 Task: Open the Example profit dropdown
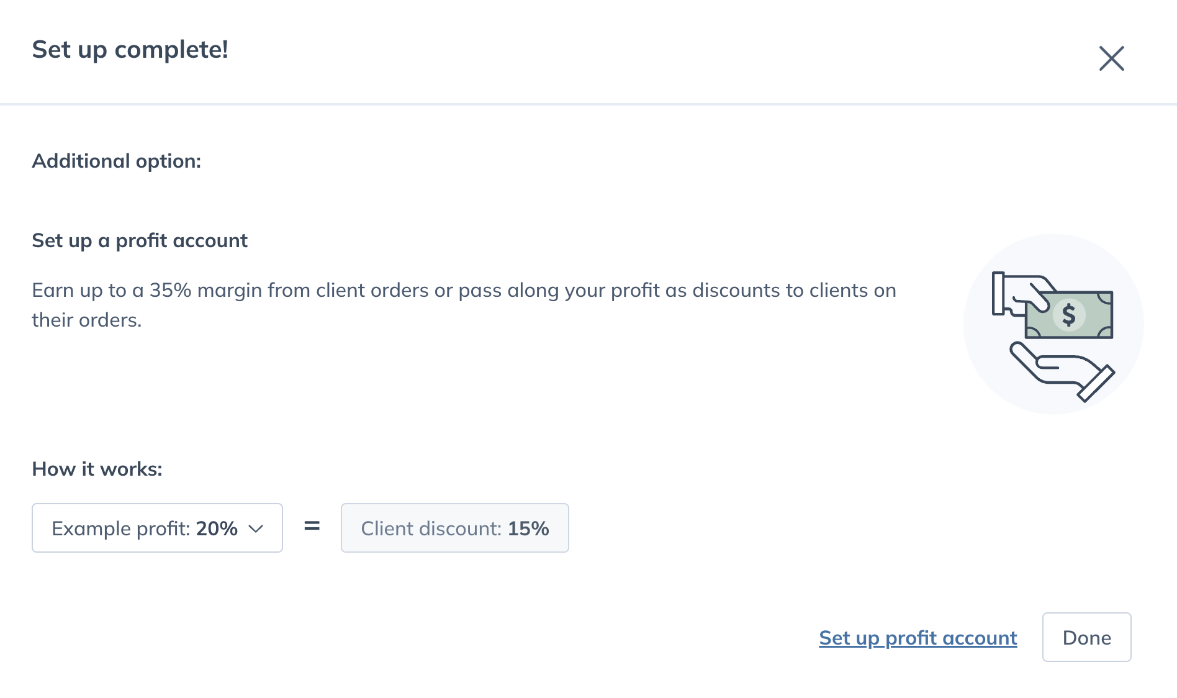[157, 528]
